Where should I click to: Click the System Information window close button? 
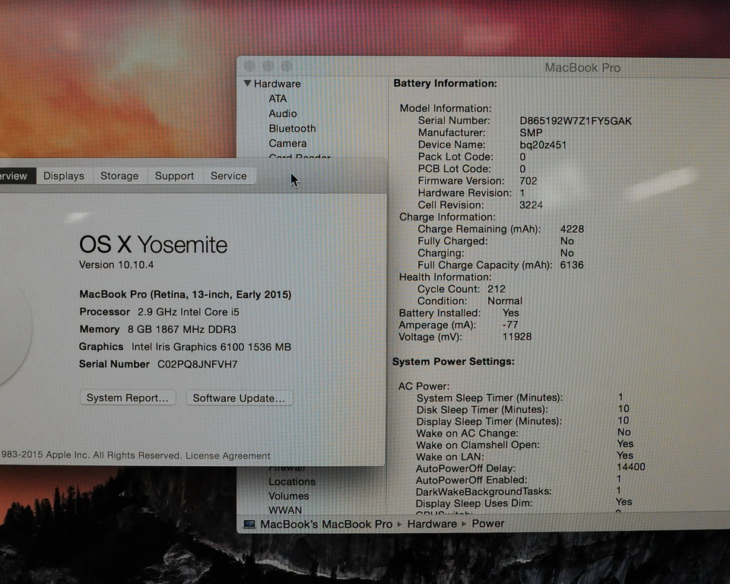click(249, 66)
